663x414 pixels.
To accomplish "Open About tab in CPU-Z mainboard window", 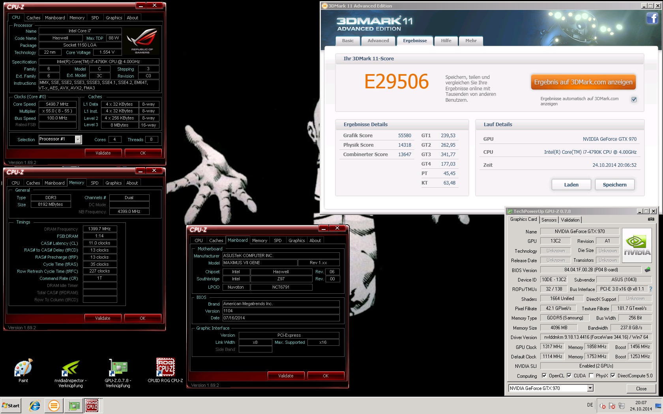I will pyautogui.click(x=315, y=241).
